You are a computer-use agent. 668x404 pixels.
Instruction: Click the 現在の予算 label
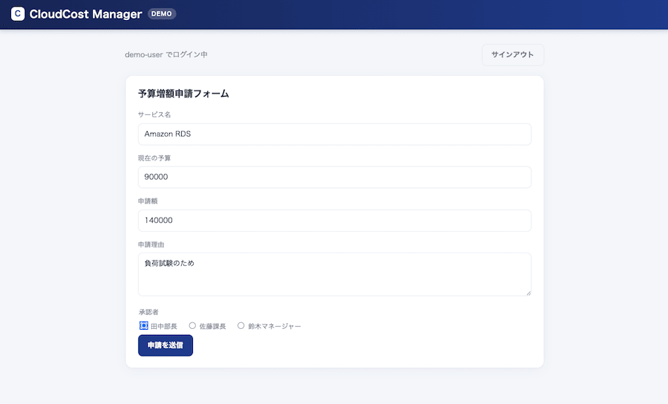tap(154, 158)
